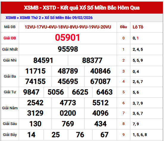The height and width of the screenshot is (141, 164).
Task: Click the Giải Nhất label
Action: [x=10, y=49]
